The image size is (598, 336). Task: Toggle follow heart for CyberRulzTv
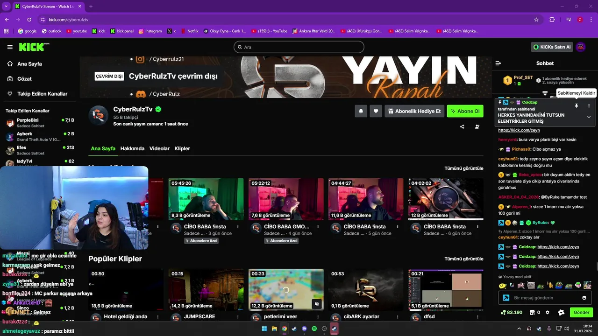coord(376,111)
